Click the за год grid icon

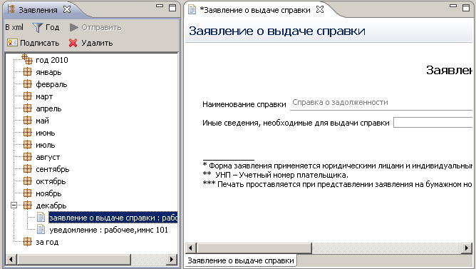click(27, 242)
